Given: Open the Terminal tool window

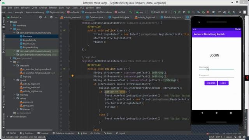Looking at the screenshot, I should click(43, 133).
